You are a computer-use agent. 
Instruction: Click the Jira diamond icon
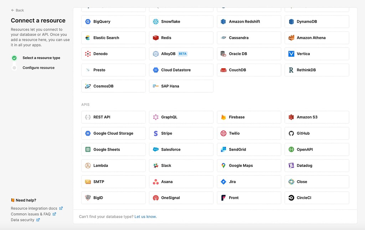223,182
